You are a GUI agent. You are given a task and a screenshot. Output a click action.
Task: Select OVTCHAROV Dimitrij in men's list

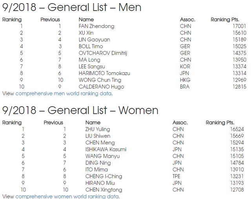click(x=103, y=53)
